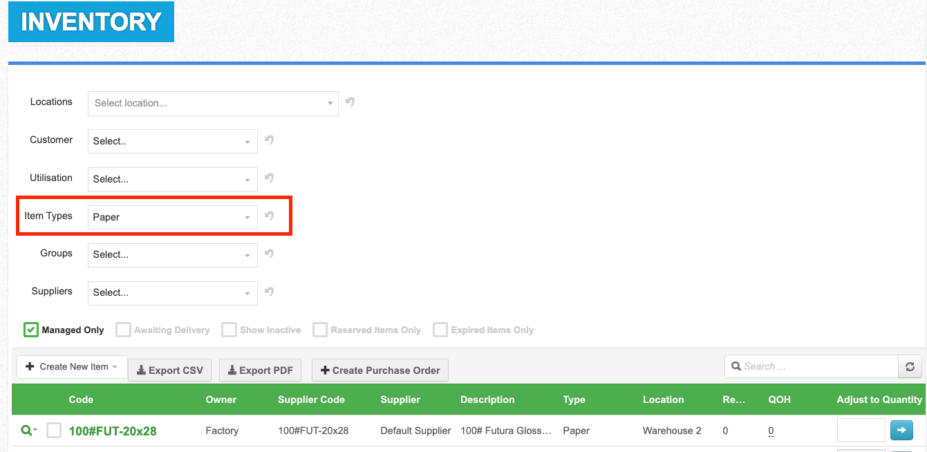Open magnifier actions menu for 100#FUT-20x28 row
Viewport: 927px width, 452px height.
coord(28,431)
